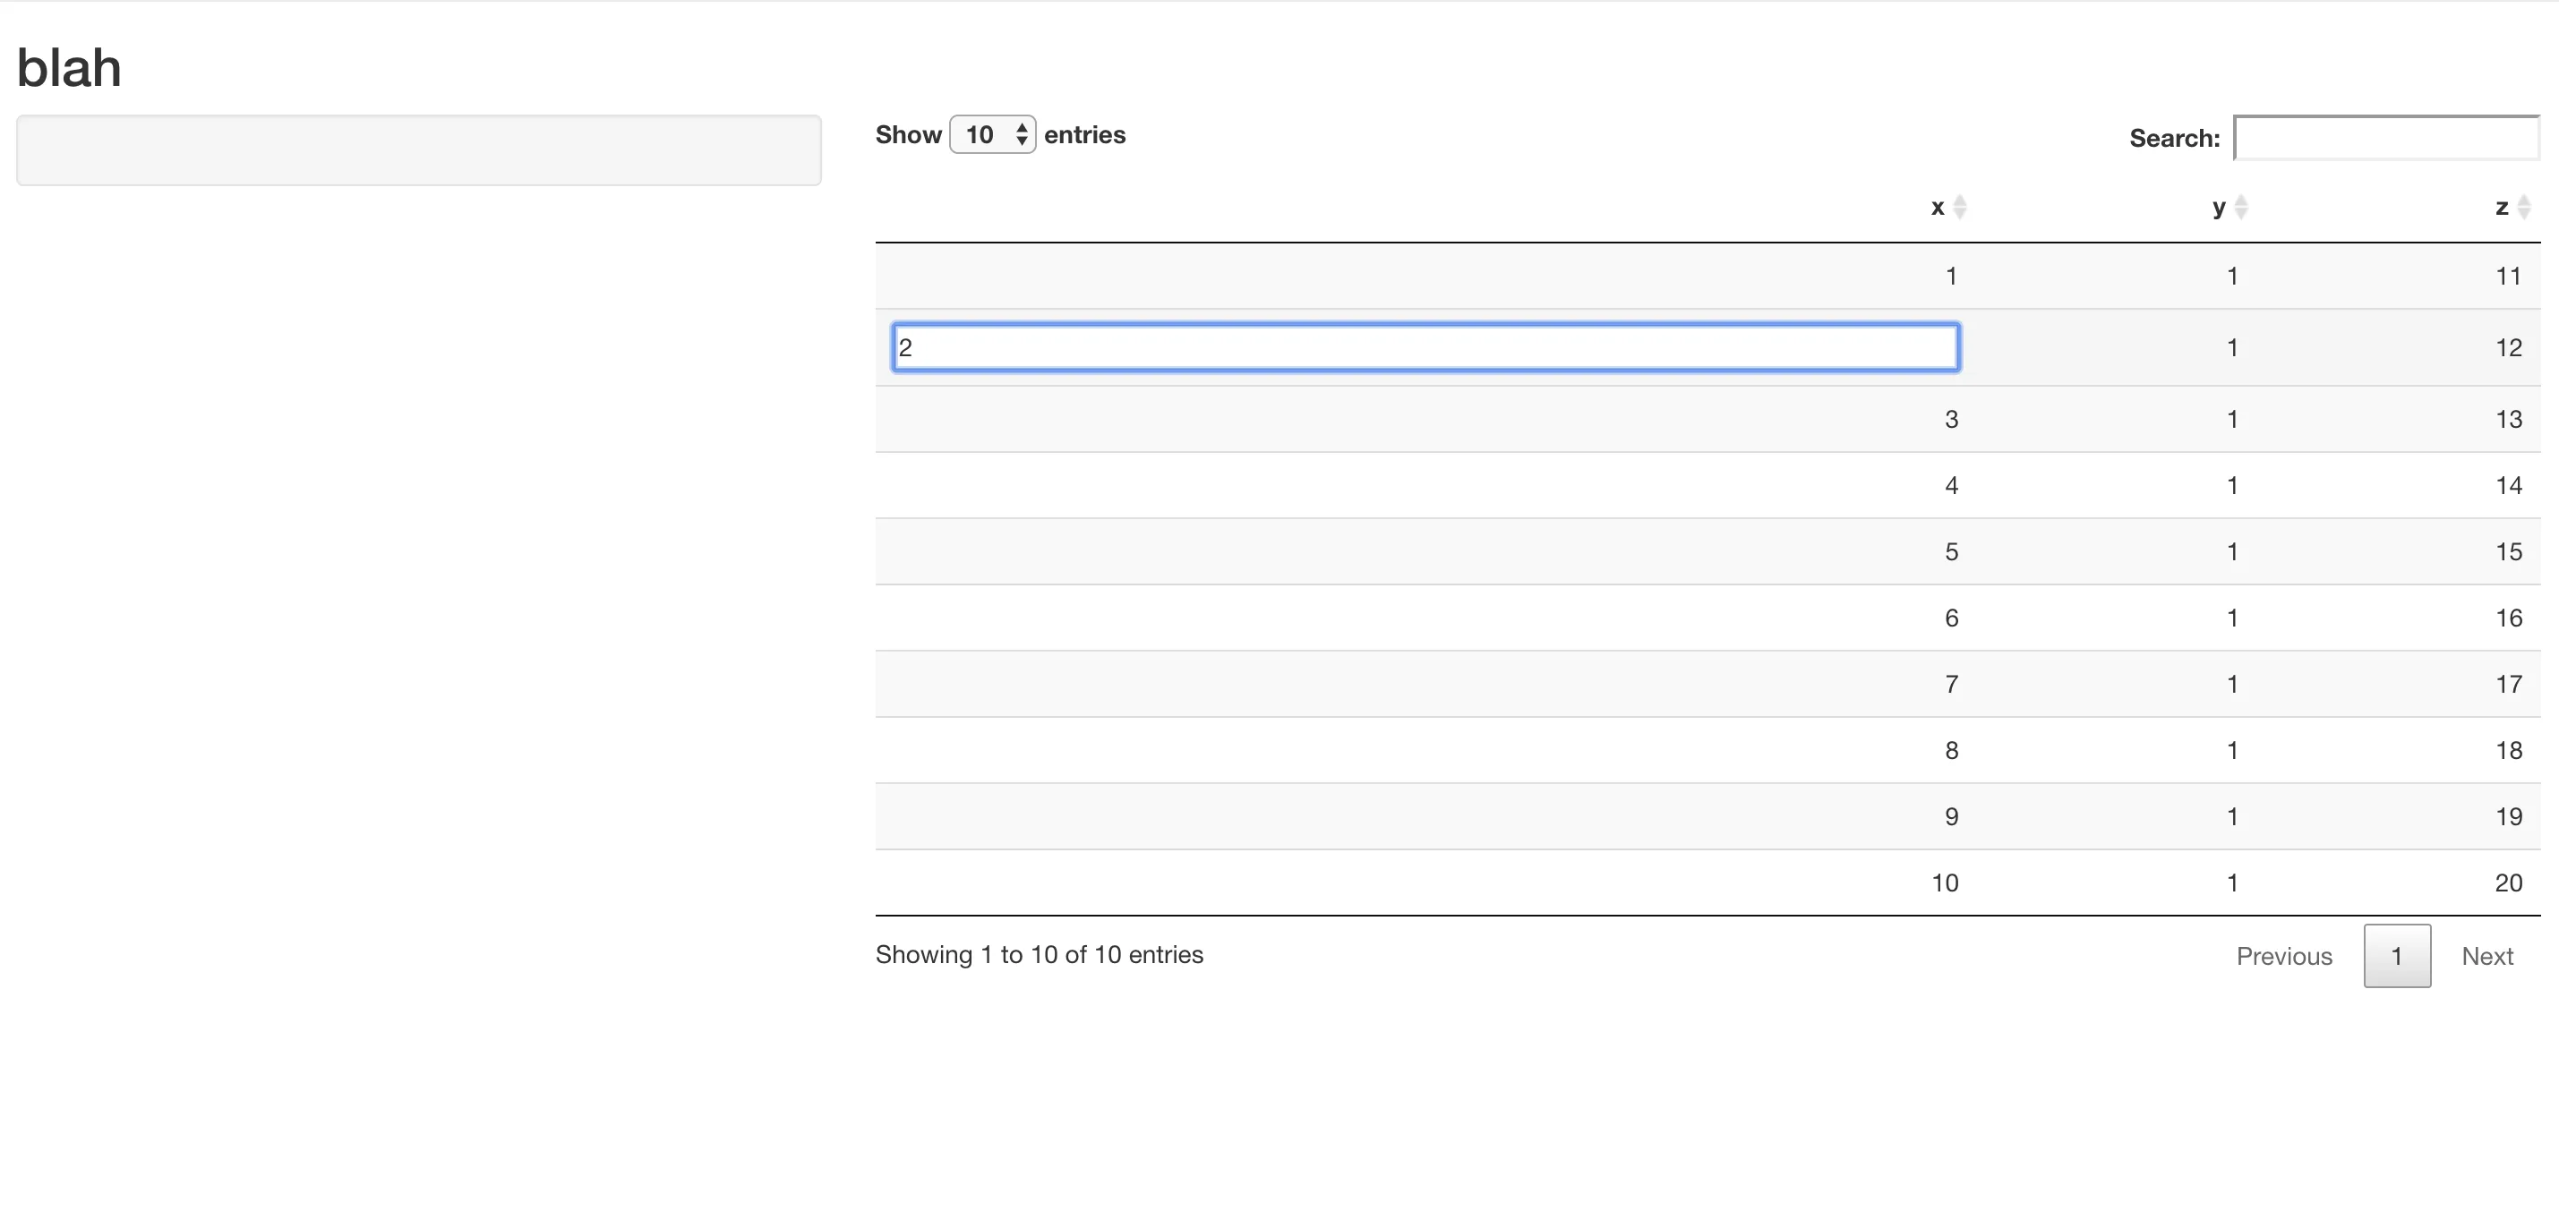Click the z column header label

coord(2502,208)
